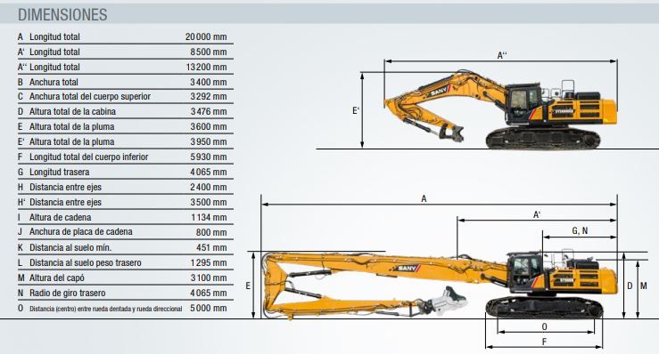
Task: Click the E' height label on the upper diagram
Action: coord(356,110)
